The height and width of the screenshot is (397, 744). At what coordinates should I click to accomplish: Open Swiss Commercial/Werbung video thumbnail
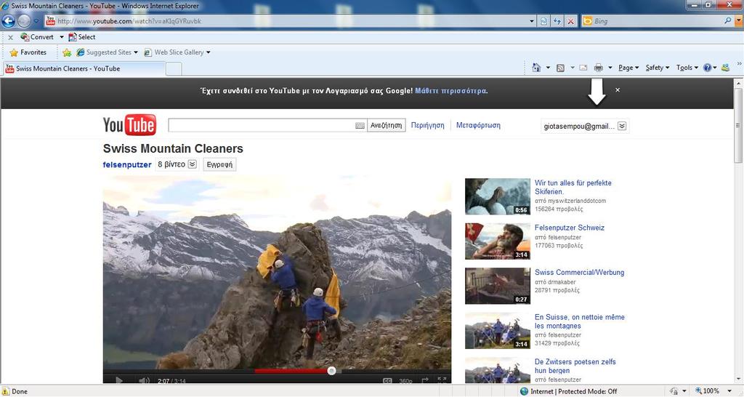pyautogui.click(x=497, y=286)
